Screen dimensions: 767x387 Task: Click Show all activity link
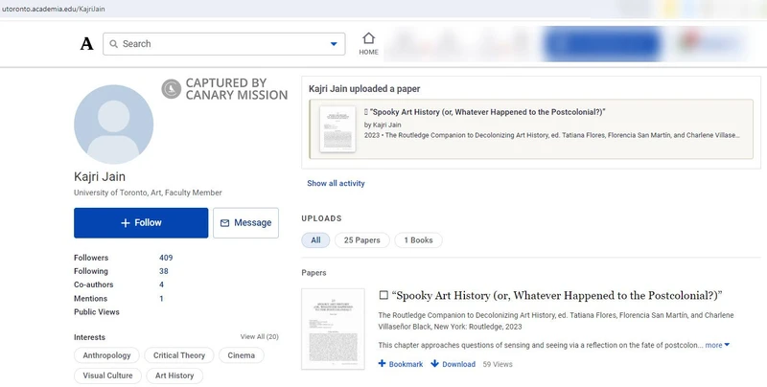point(336,183)
